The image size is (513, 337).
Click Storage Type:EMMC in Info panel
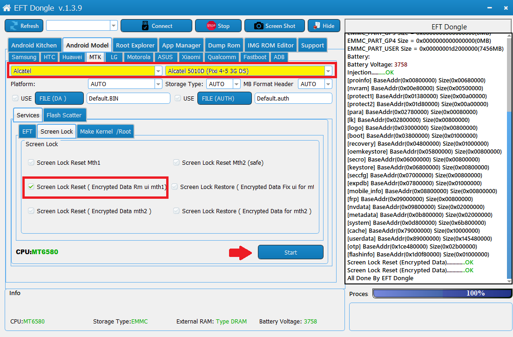pyautogui.click(x=121, y=321)
